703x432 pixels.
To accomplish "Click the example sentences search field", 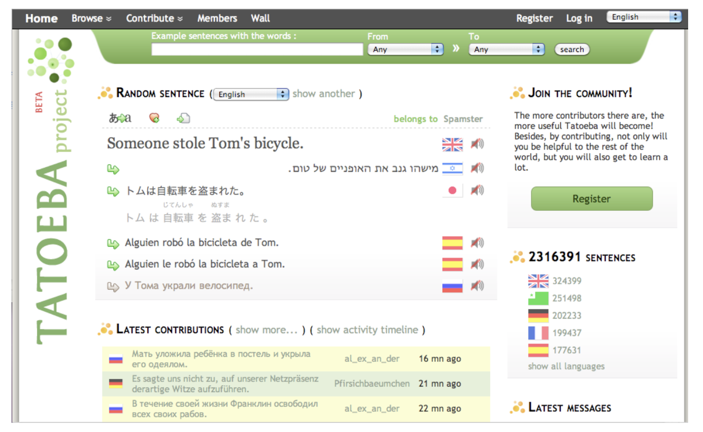I will 258,49.
